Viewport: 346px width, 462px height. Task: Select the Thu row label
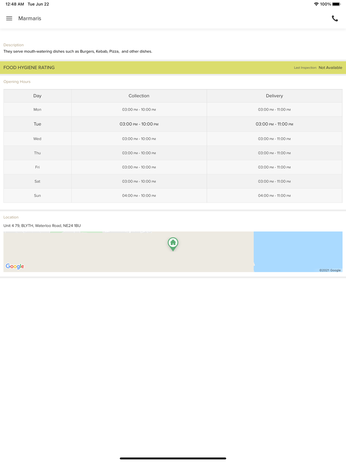(x=37, y=153)
